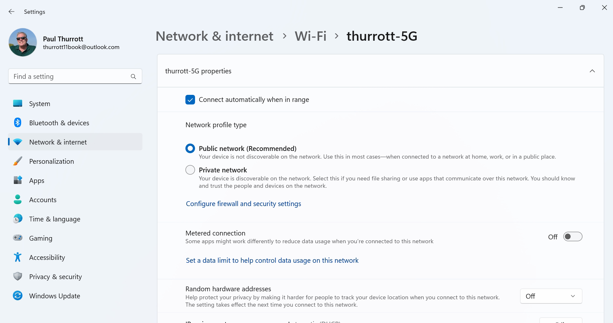The image size is (613, 323).
Task: Open Personalization via its paintbrush icon
Action: coord(18,161)
